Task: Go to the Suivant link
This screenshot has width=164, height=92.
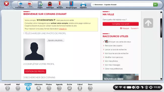Action: (135, 28)
